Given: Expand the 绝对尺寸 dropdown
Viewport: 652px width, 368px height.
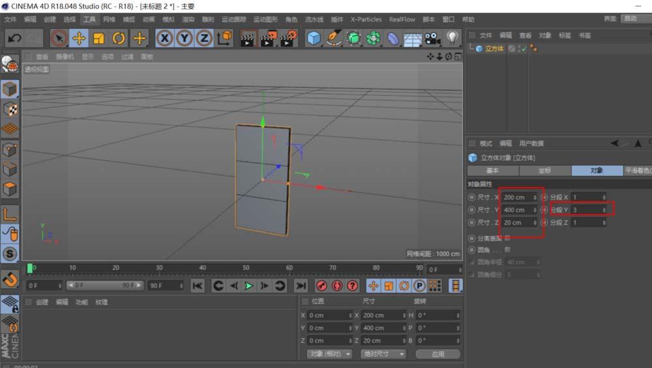Looking at the screenshot, I should tap(383, 354).
